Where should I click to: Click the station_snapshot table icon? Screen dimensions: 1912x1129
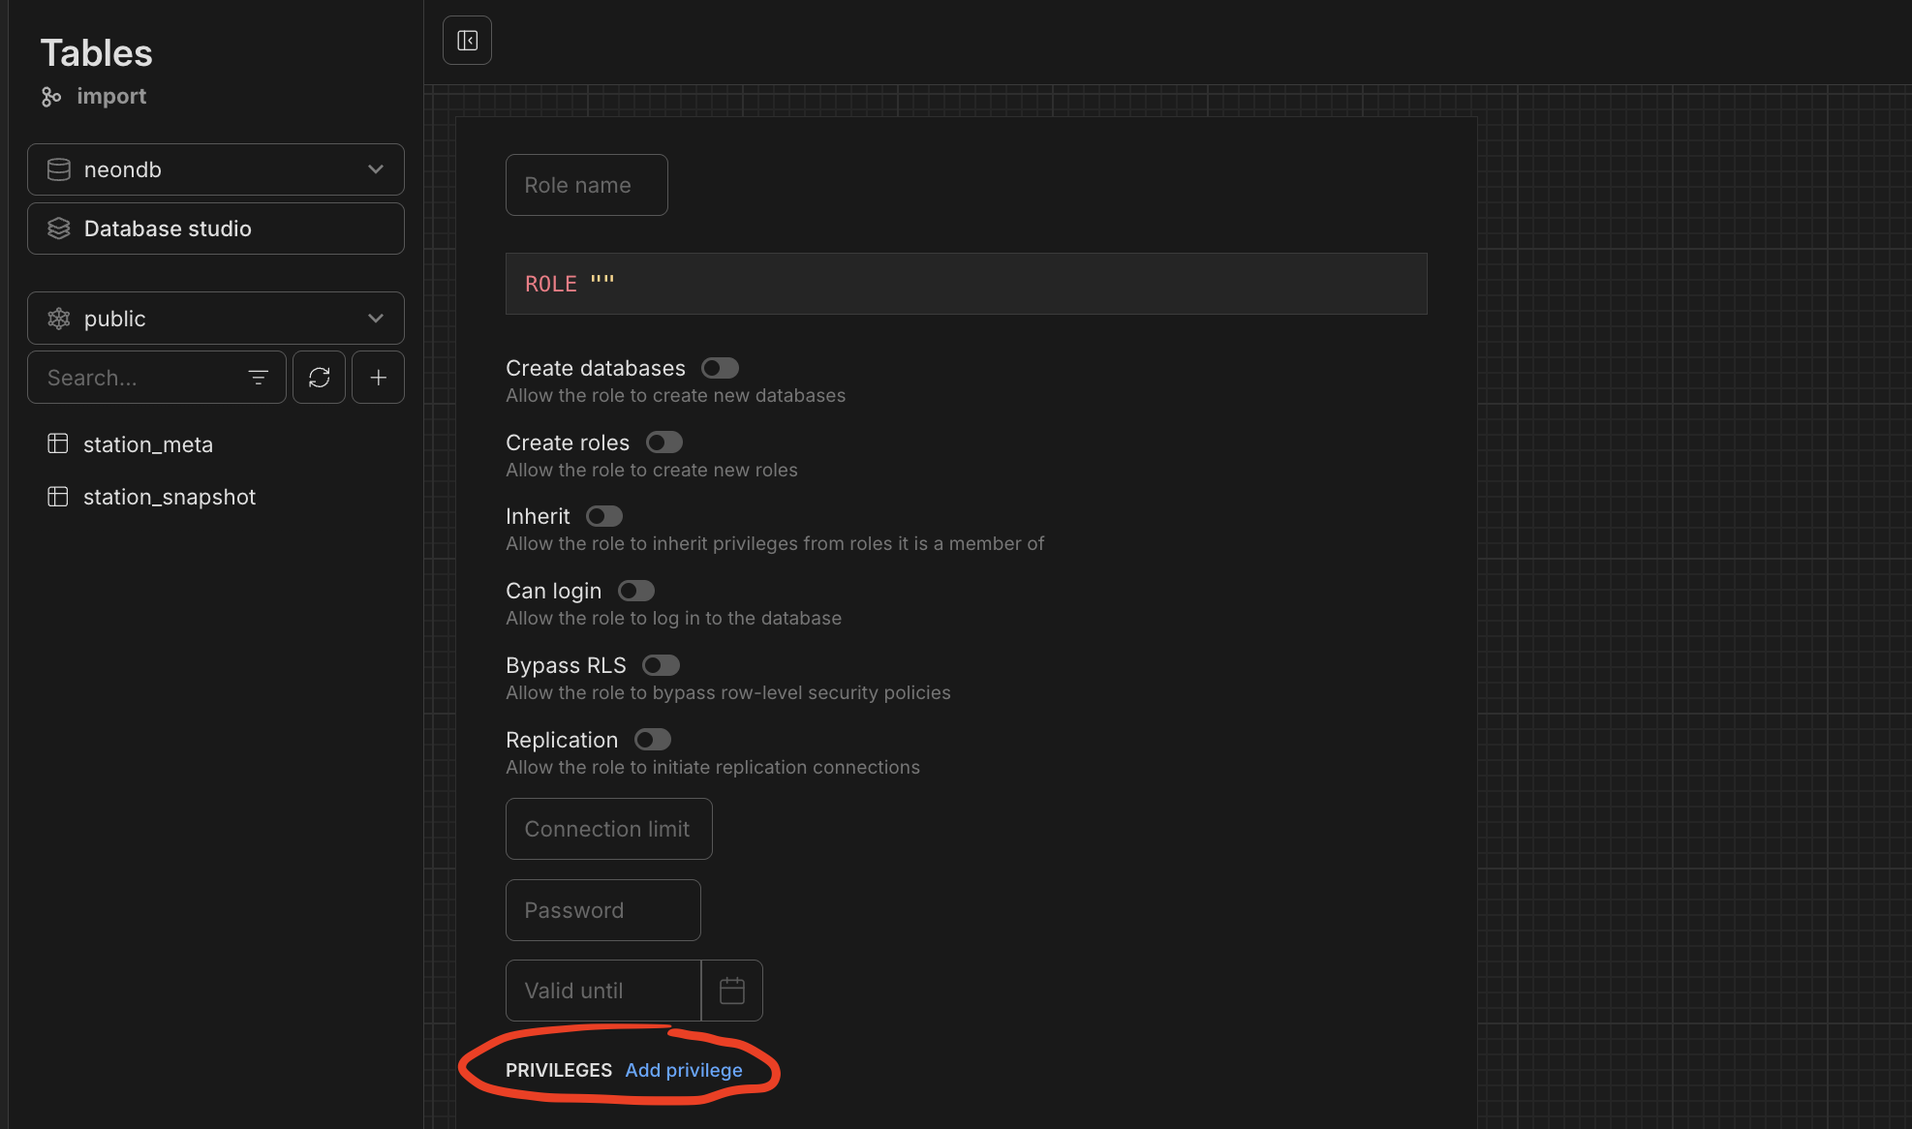click(x=58, y=497)
